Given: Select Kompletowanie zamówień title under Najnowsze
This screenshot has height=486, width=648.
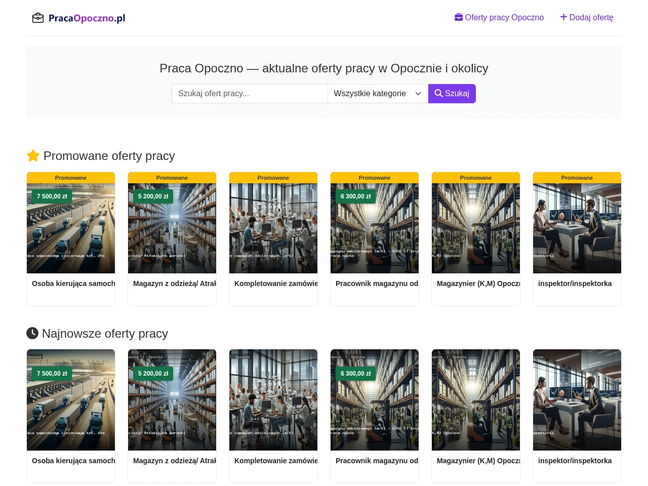Looking at the screenshot, I should point(276,461).
